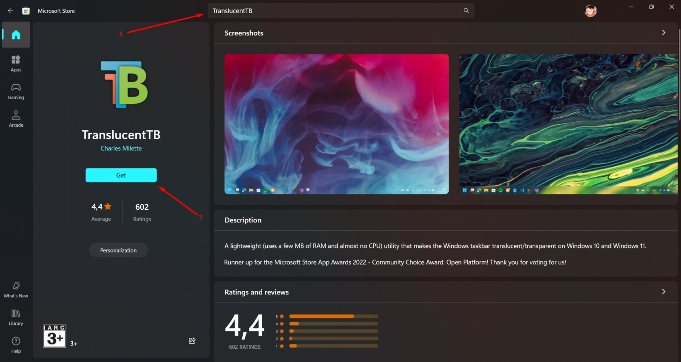Screen dimensions: 681x362
Task: Open the Apps section
Action: [x=16, y=63]
